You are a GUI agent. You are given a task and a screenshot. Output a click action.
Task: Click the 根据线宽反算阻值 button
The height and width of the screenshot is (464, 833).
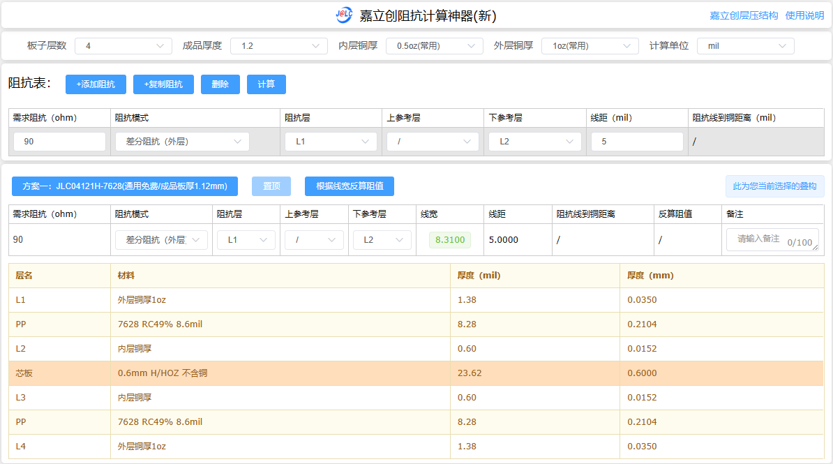[x=349, y=186]
